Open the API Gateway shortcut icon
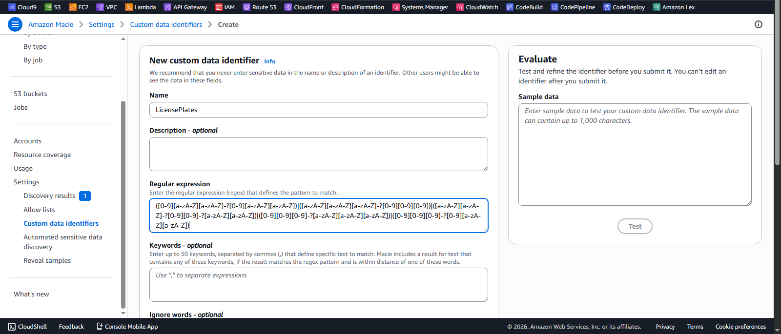781x334 pixels. (x=167, y=7)
